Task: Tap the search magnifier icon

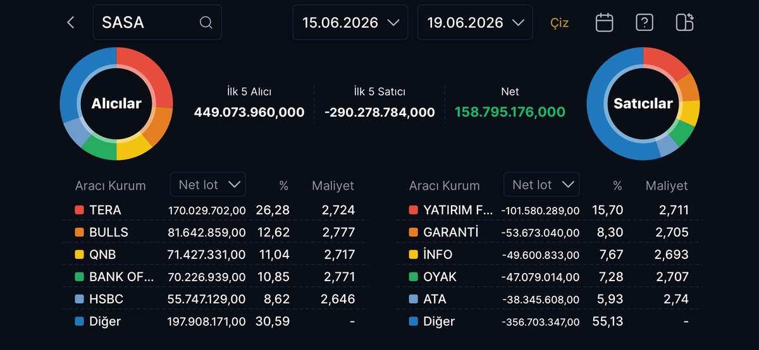Action: click(206, 23)
